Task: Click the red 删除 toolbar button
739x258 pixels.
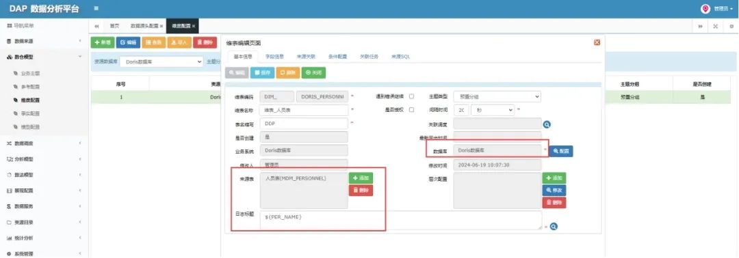Action: [x=205, y=42]
